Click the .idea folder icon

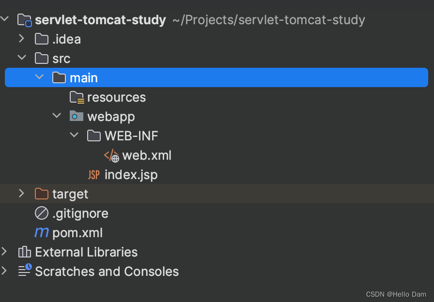point(42,39)
